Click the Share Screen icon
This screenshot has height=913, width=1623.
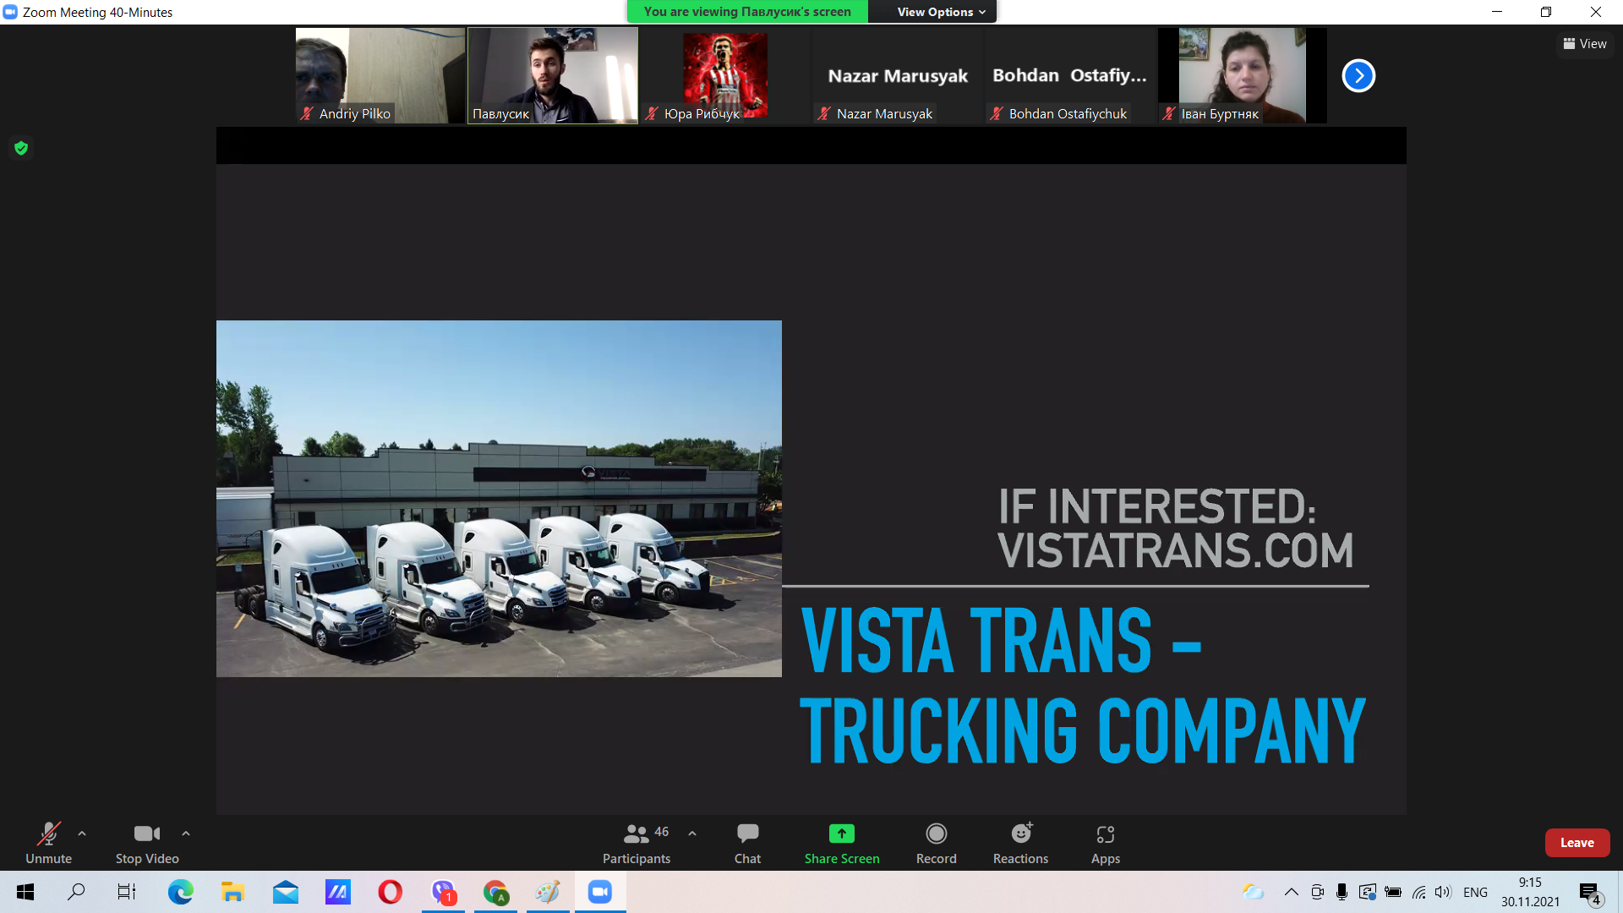pos(841,834)
